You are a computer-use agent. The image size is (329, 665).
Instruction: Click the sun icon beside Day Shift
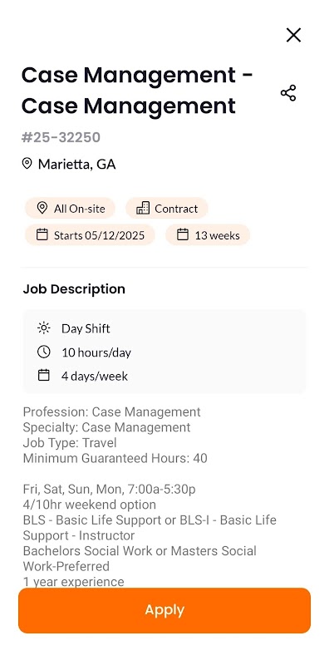44,328
